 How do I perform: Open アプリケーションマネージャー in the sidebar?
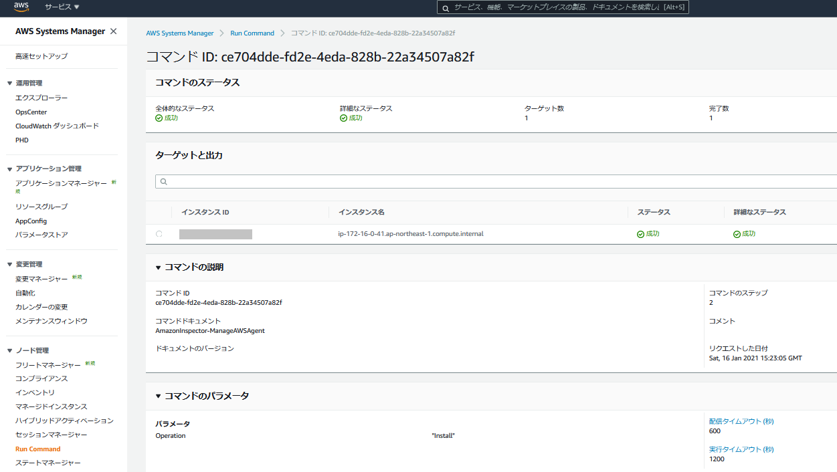point(61,183)
